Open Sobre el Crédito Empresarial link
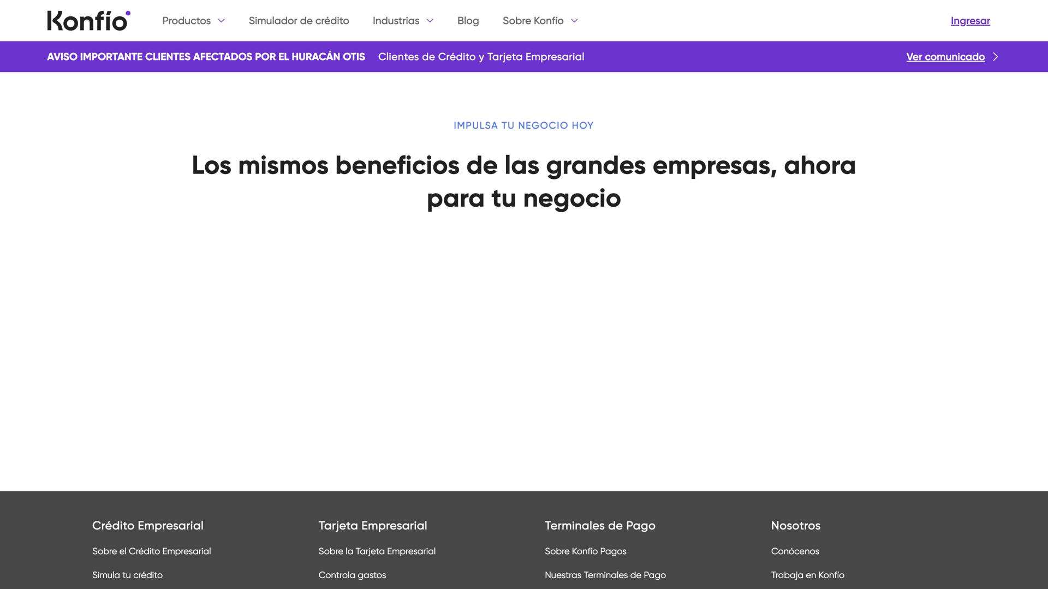 click(x=151, y=551)
